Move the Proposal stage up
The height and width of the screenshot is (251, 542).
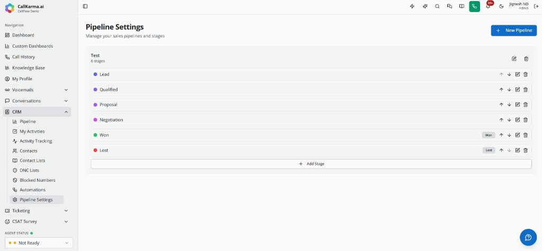click(501, 105)
